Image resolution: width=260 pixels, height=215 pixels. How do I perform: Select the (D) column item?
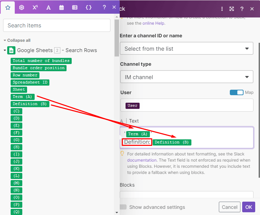click(16, 118)
